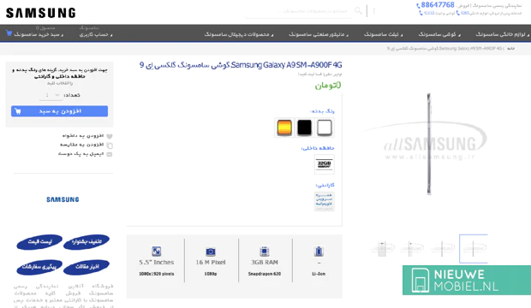Click the main phone product image
The height and width of the screenshot is (308, 531).
(429, 145)
